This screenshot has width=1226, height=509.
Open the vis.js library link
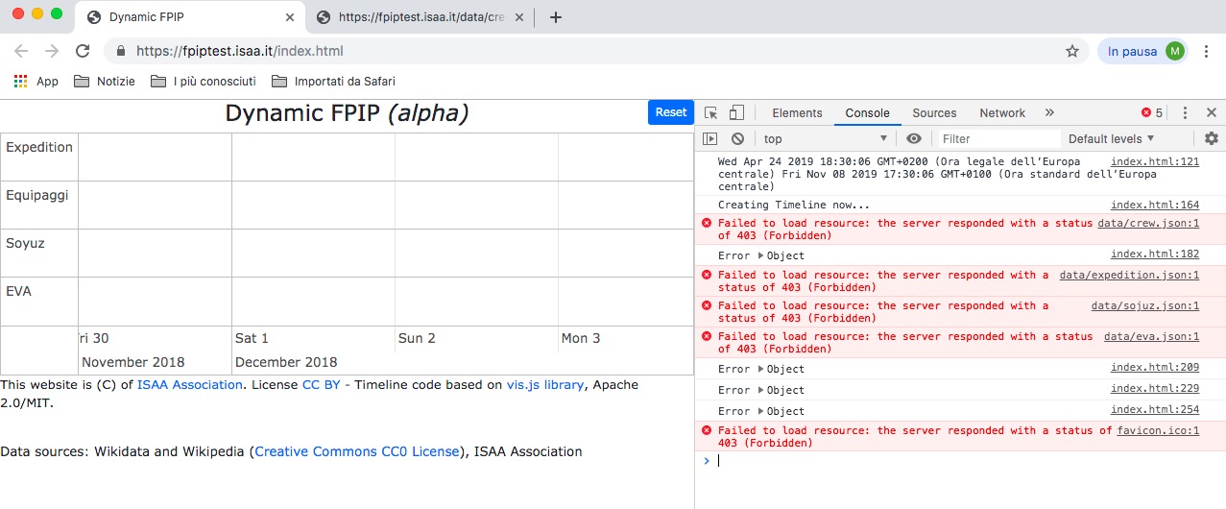coord(544,385)
